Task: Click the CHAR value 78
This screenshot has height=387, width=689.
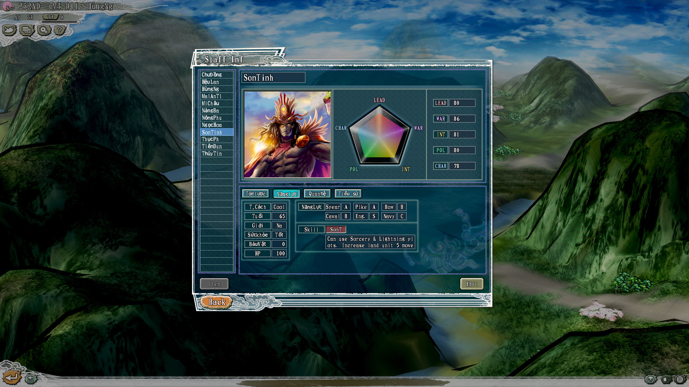Action: (462, 166)
